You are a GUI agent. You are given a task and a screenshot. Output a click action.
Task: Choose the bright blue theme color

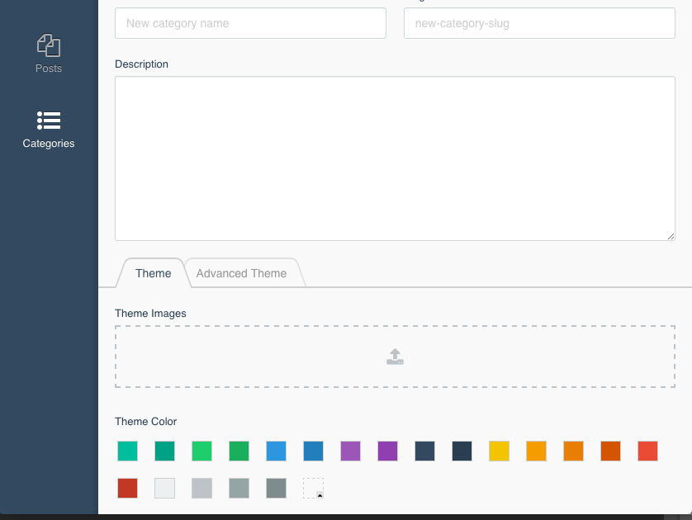click(x=277, y=451)
